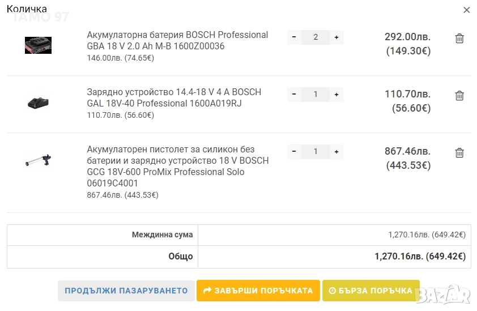Trash the GCG 18V-600 silicone gun item
This screenshot has height=311, width=477.
(x=459, y=153)
